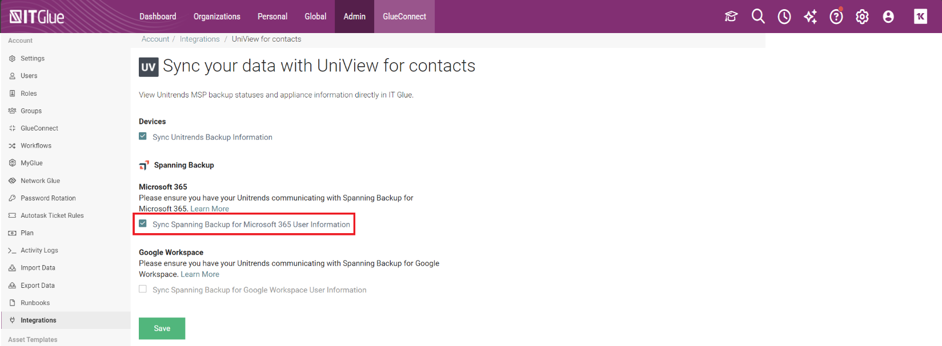
Task: Open Users in the sidebar
Action: click(29, 76)
